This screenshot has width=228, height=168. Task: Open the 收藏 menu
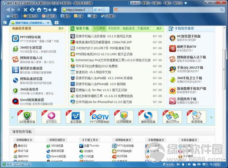click(x=156, y=3)
